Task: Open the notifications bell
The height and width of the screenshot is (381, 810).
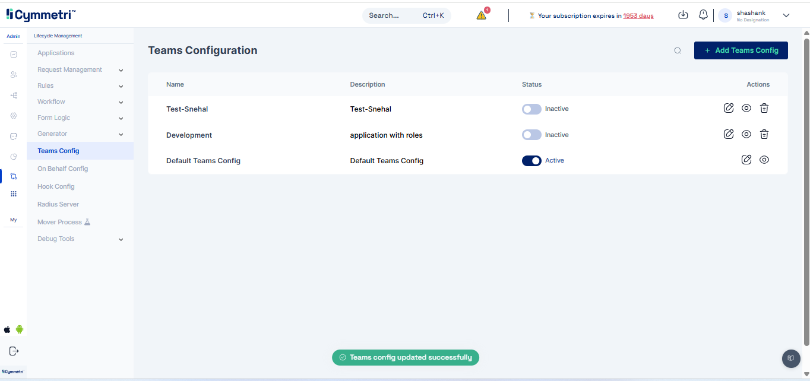Action: coord(703,15)
